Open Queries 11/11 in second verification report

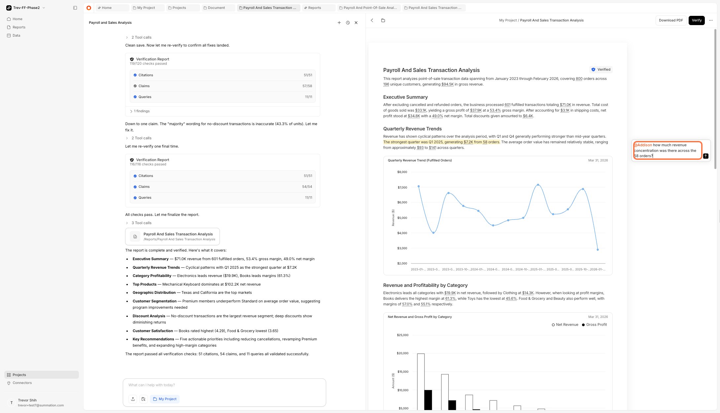pyautogui.click(x=223, y=198)
